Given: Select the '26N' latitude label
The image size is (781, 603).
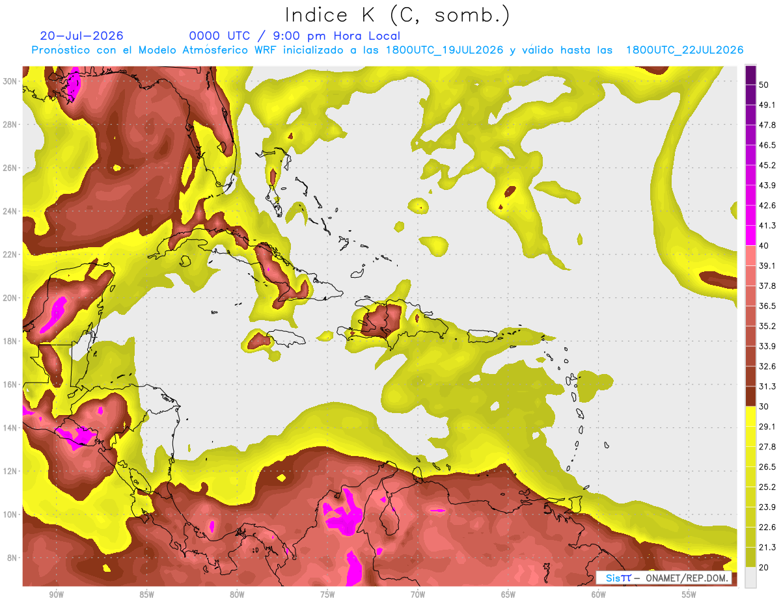Looking at the screenshot, I should (10, 167).
